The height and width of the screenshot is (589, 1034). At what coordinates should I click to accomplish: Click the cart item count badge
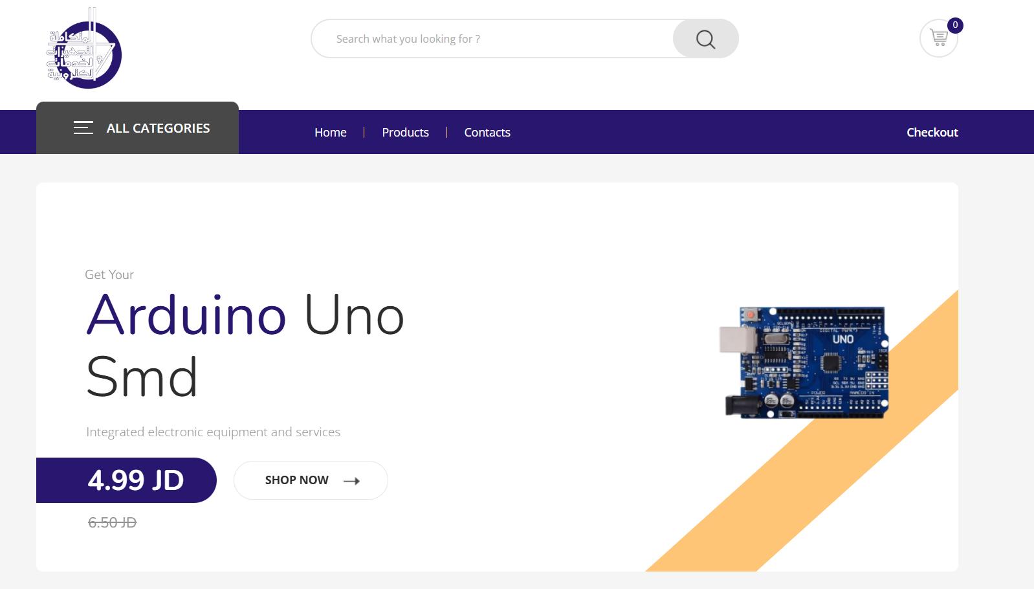point(955,25)
